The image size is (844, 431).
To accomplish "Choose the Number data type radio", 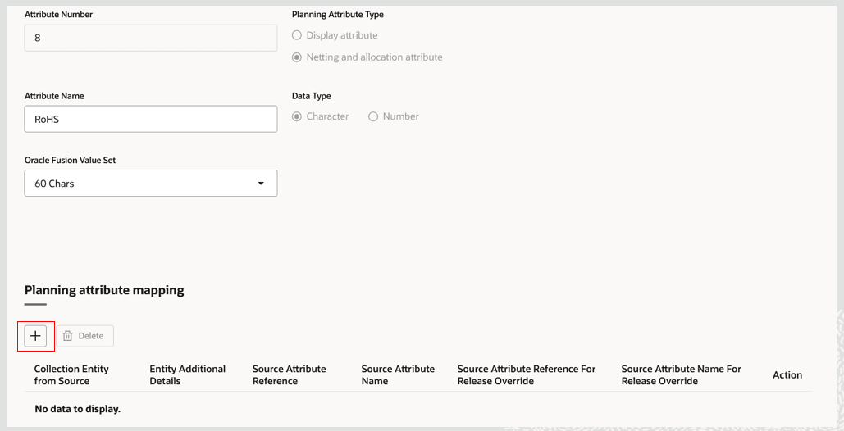I will pyautogui.click(x=373, y=116).
